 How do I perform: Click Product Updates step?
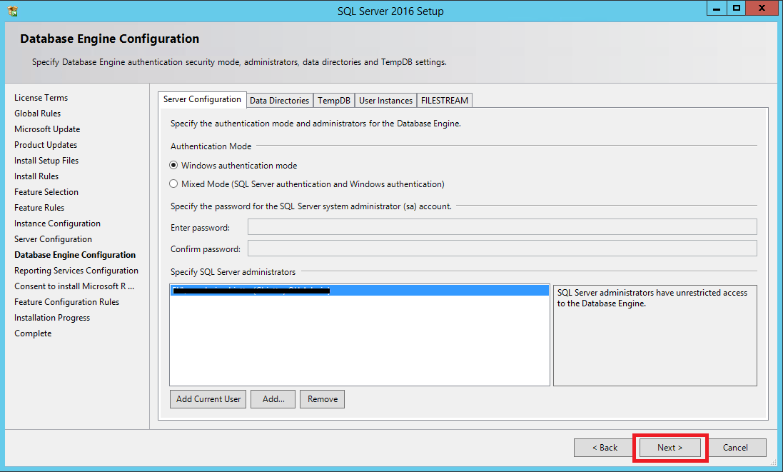coord(46,145)
